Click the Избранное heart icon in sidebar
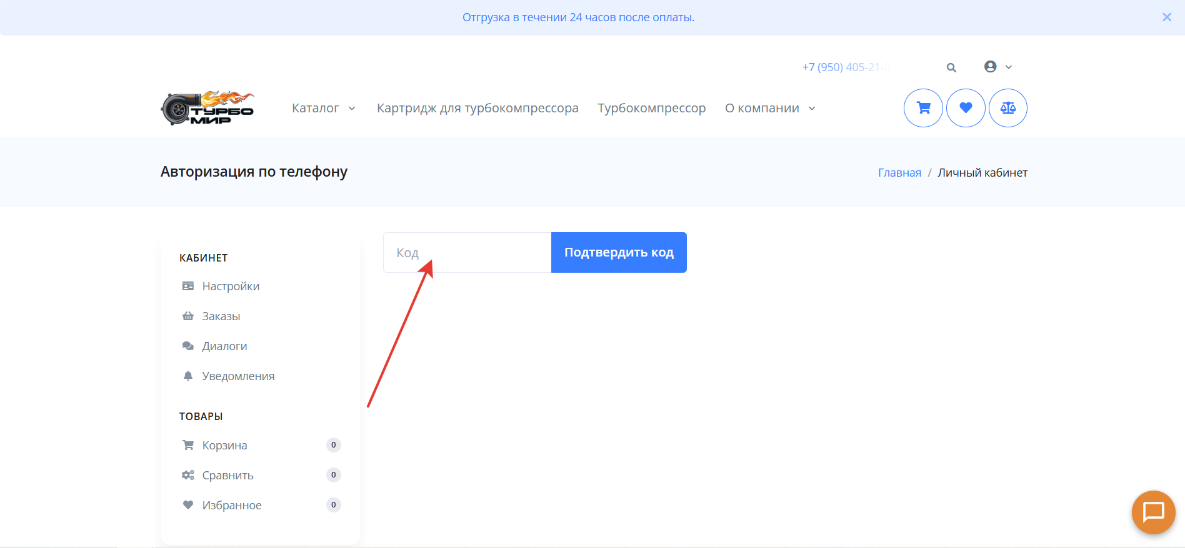Image resolution: width=1185 pixels, height=548 pixels. tap(188, 505)
